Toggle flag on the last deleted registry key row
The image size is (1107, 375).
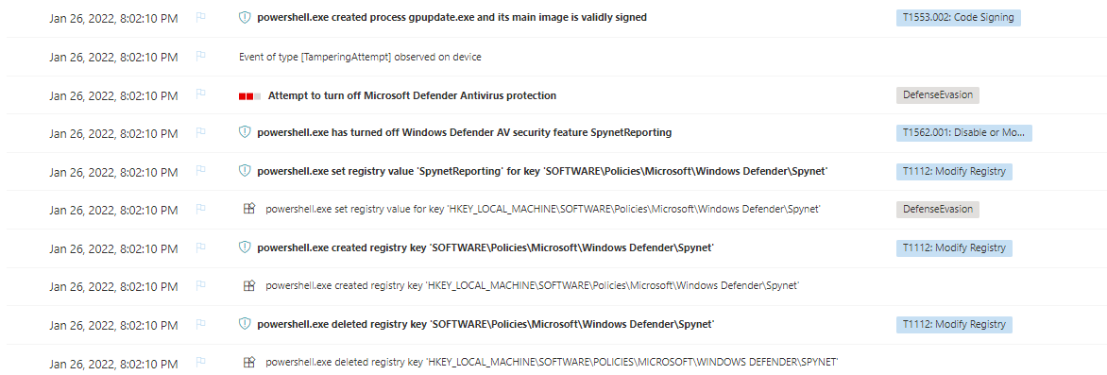(x=200, y=363)
